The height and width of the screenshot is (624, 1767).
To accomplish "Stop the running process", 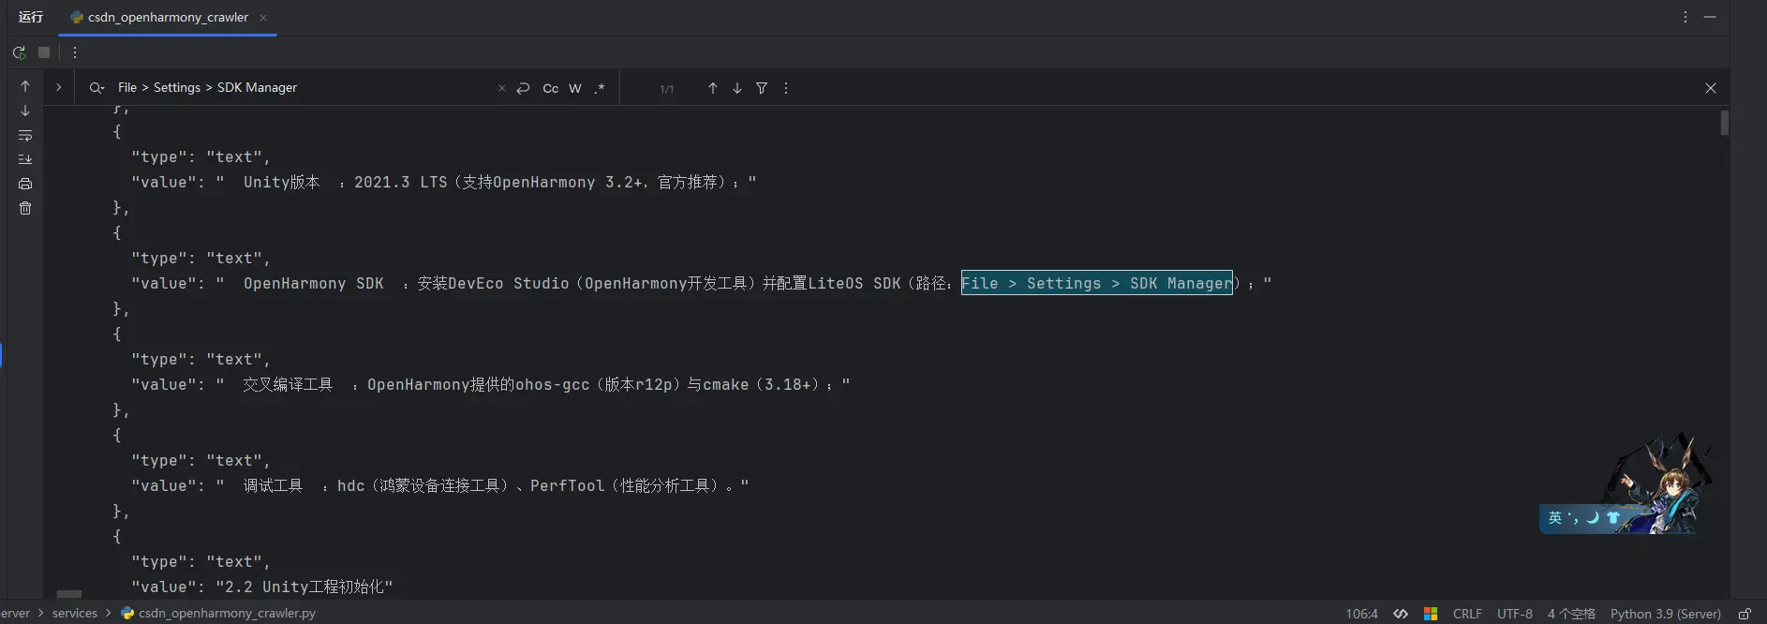I will (x=44, y=52).
